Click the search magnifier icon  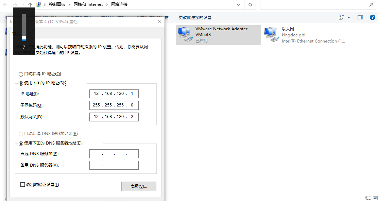371,5
